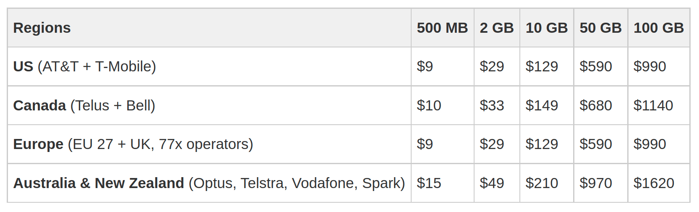Click the Canada 2 GB price $33
This screenshot has height=212, width=699.
click(x=492, y=106)
